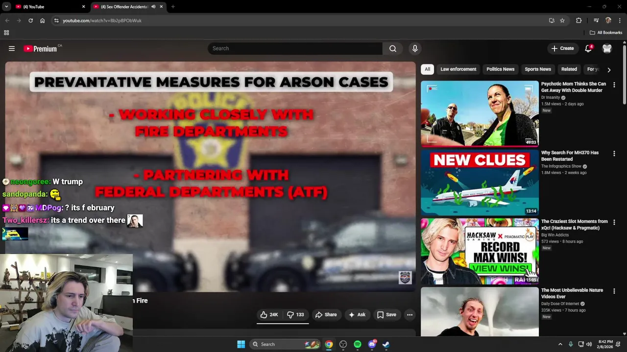Close the first YouTube tab
The height and width of the screenshot is (352, 627).
(83, 7)
